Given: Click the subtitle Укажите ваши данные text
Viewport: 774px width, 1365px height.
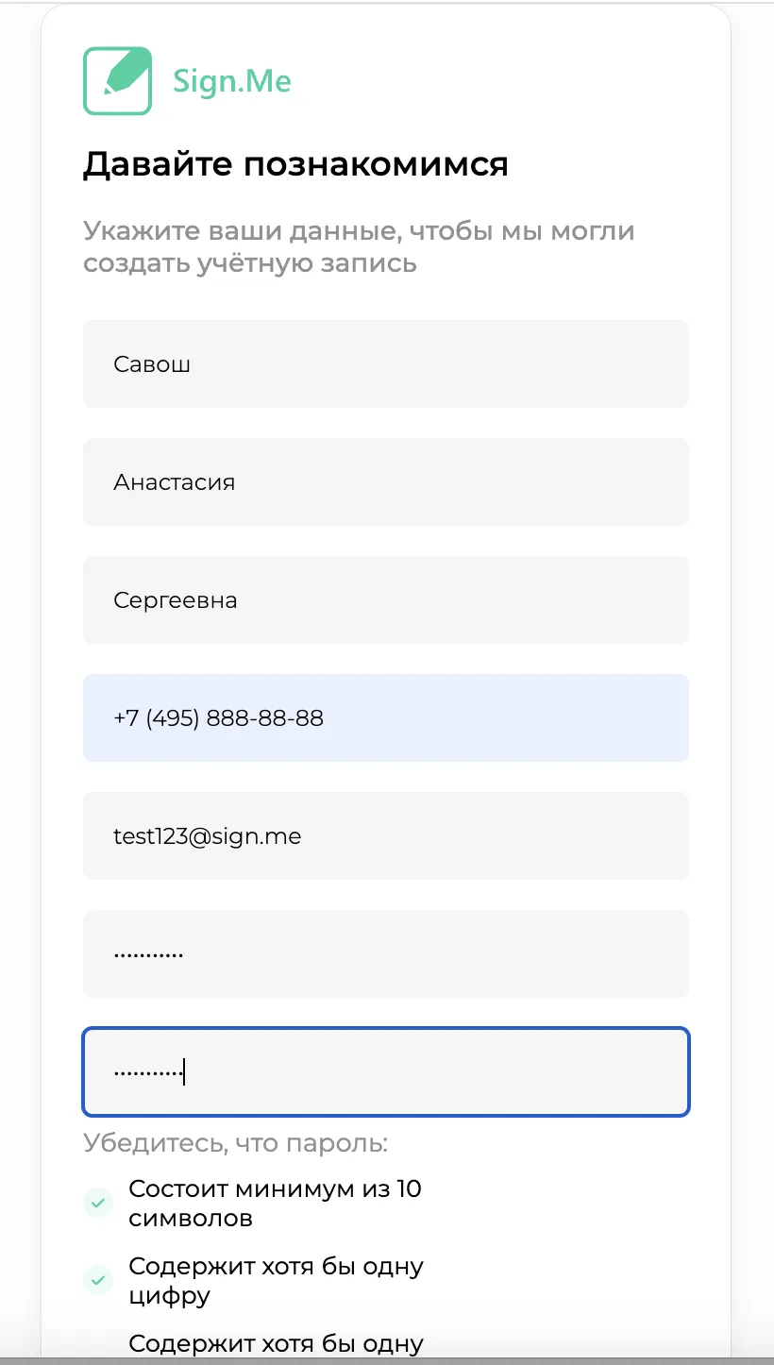Looking at the screenshot, I should tap(359, 246).
